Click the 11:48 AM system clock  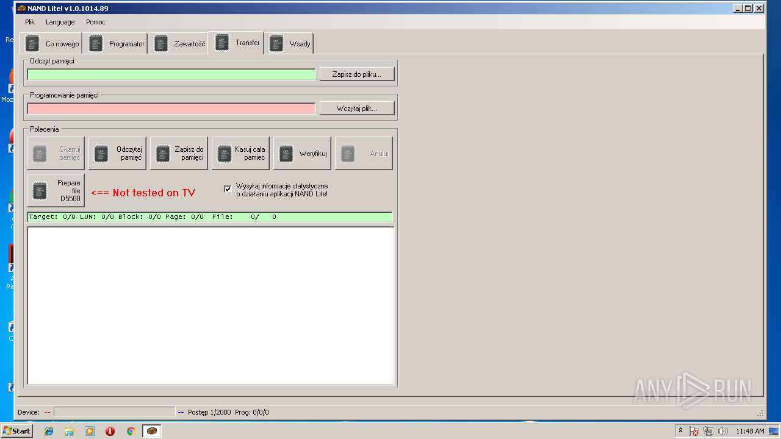click(750, 431)
